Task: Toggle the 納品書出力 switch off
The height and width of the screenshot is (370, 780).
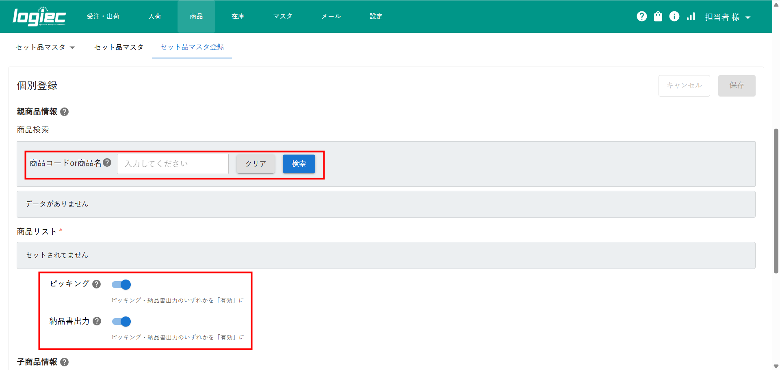Action: (121, 322)
